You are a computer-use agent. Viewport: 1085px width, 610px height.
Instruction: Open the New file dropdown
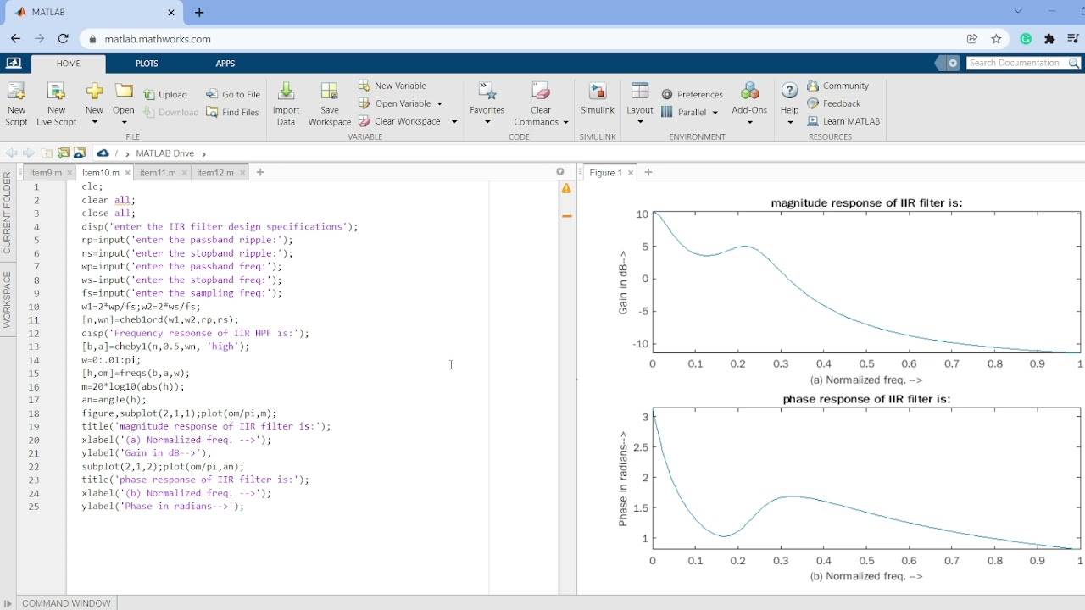tap(94, 122)
